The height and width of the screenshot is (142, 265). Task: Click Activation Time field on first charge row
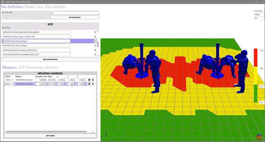tap(41, 80)
